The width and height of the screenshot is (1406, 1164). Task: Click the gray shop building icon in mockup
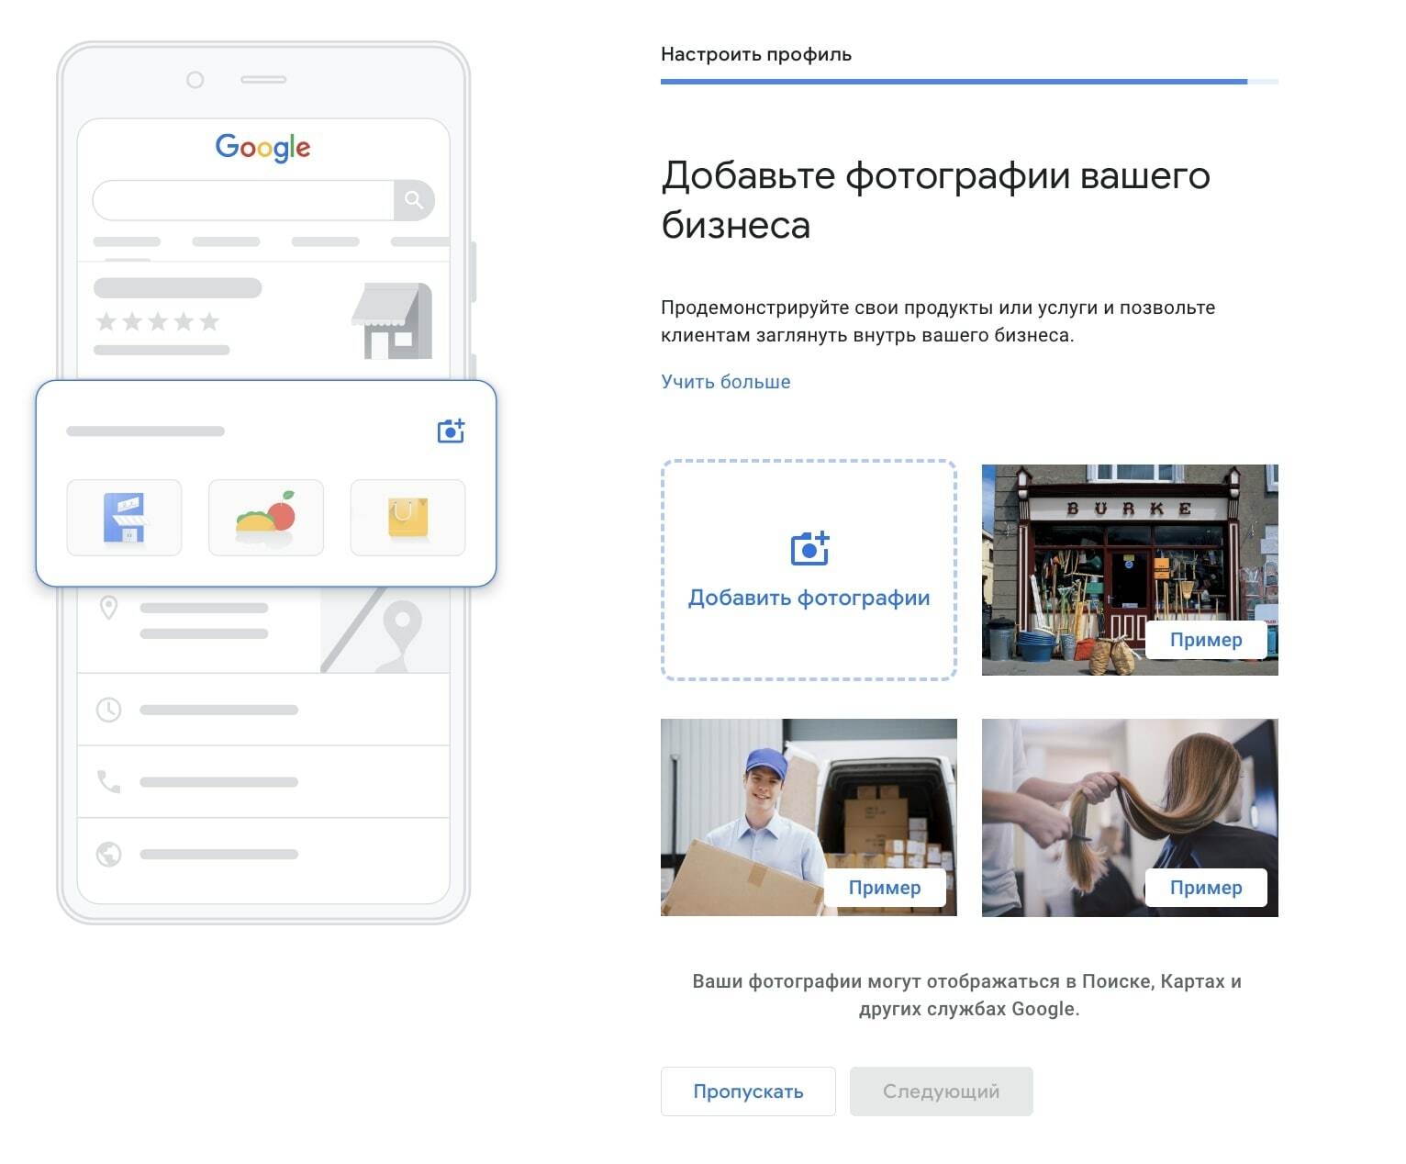point(392,320)
